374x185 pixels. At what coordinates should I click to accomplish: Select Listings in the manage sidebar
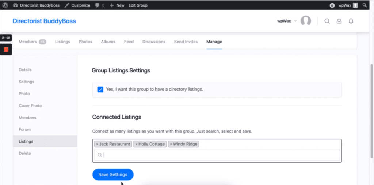coord(45,142)
